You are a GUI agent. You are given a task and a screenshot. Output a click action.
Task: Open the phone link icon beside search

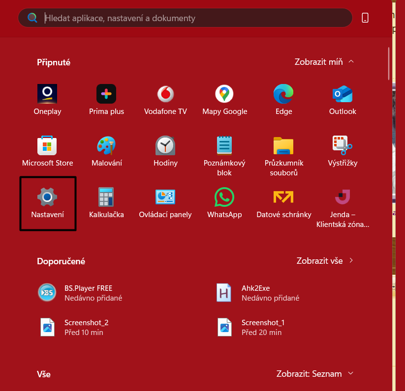click(365, 17)
